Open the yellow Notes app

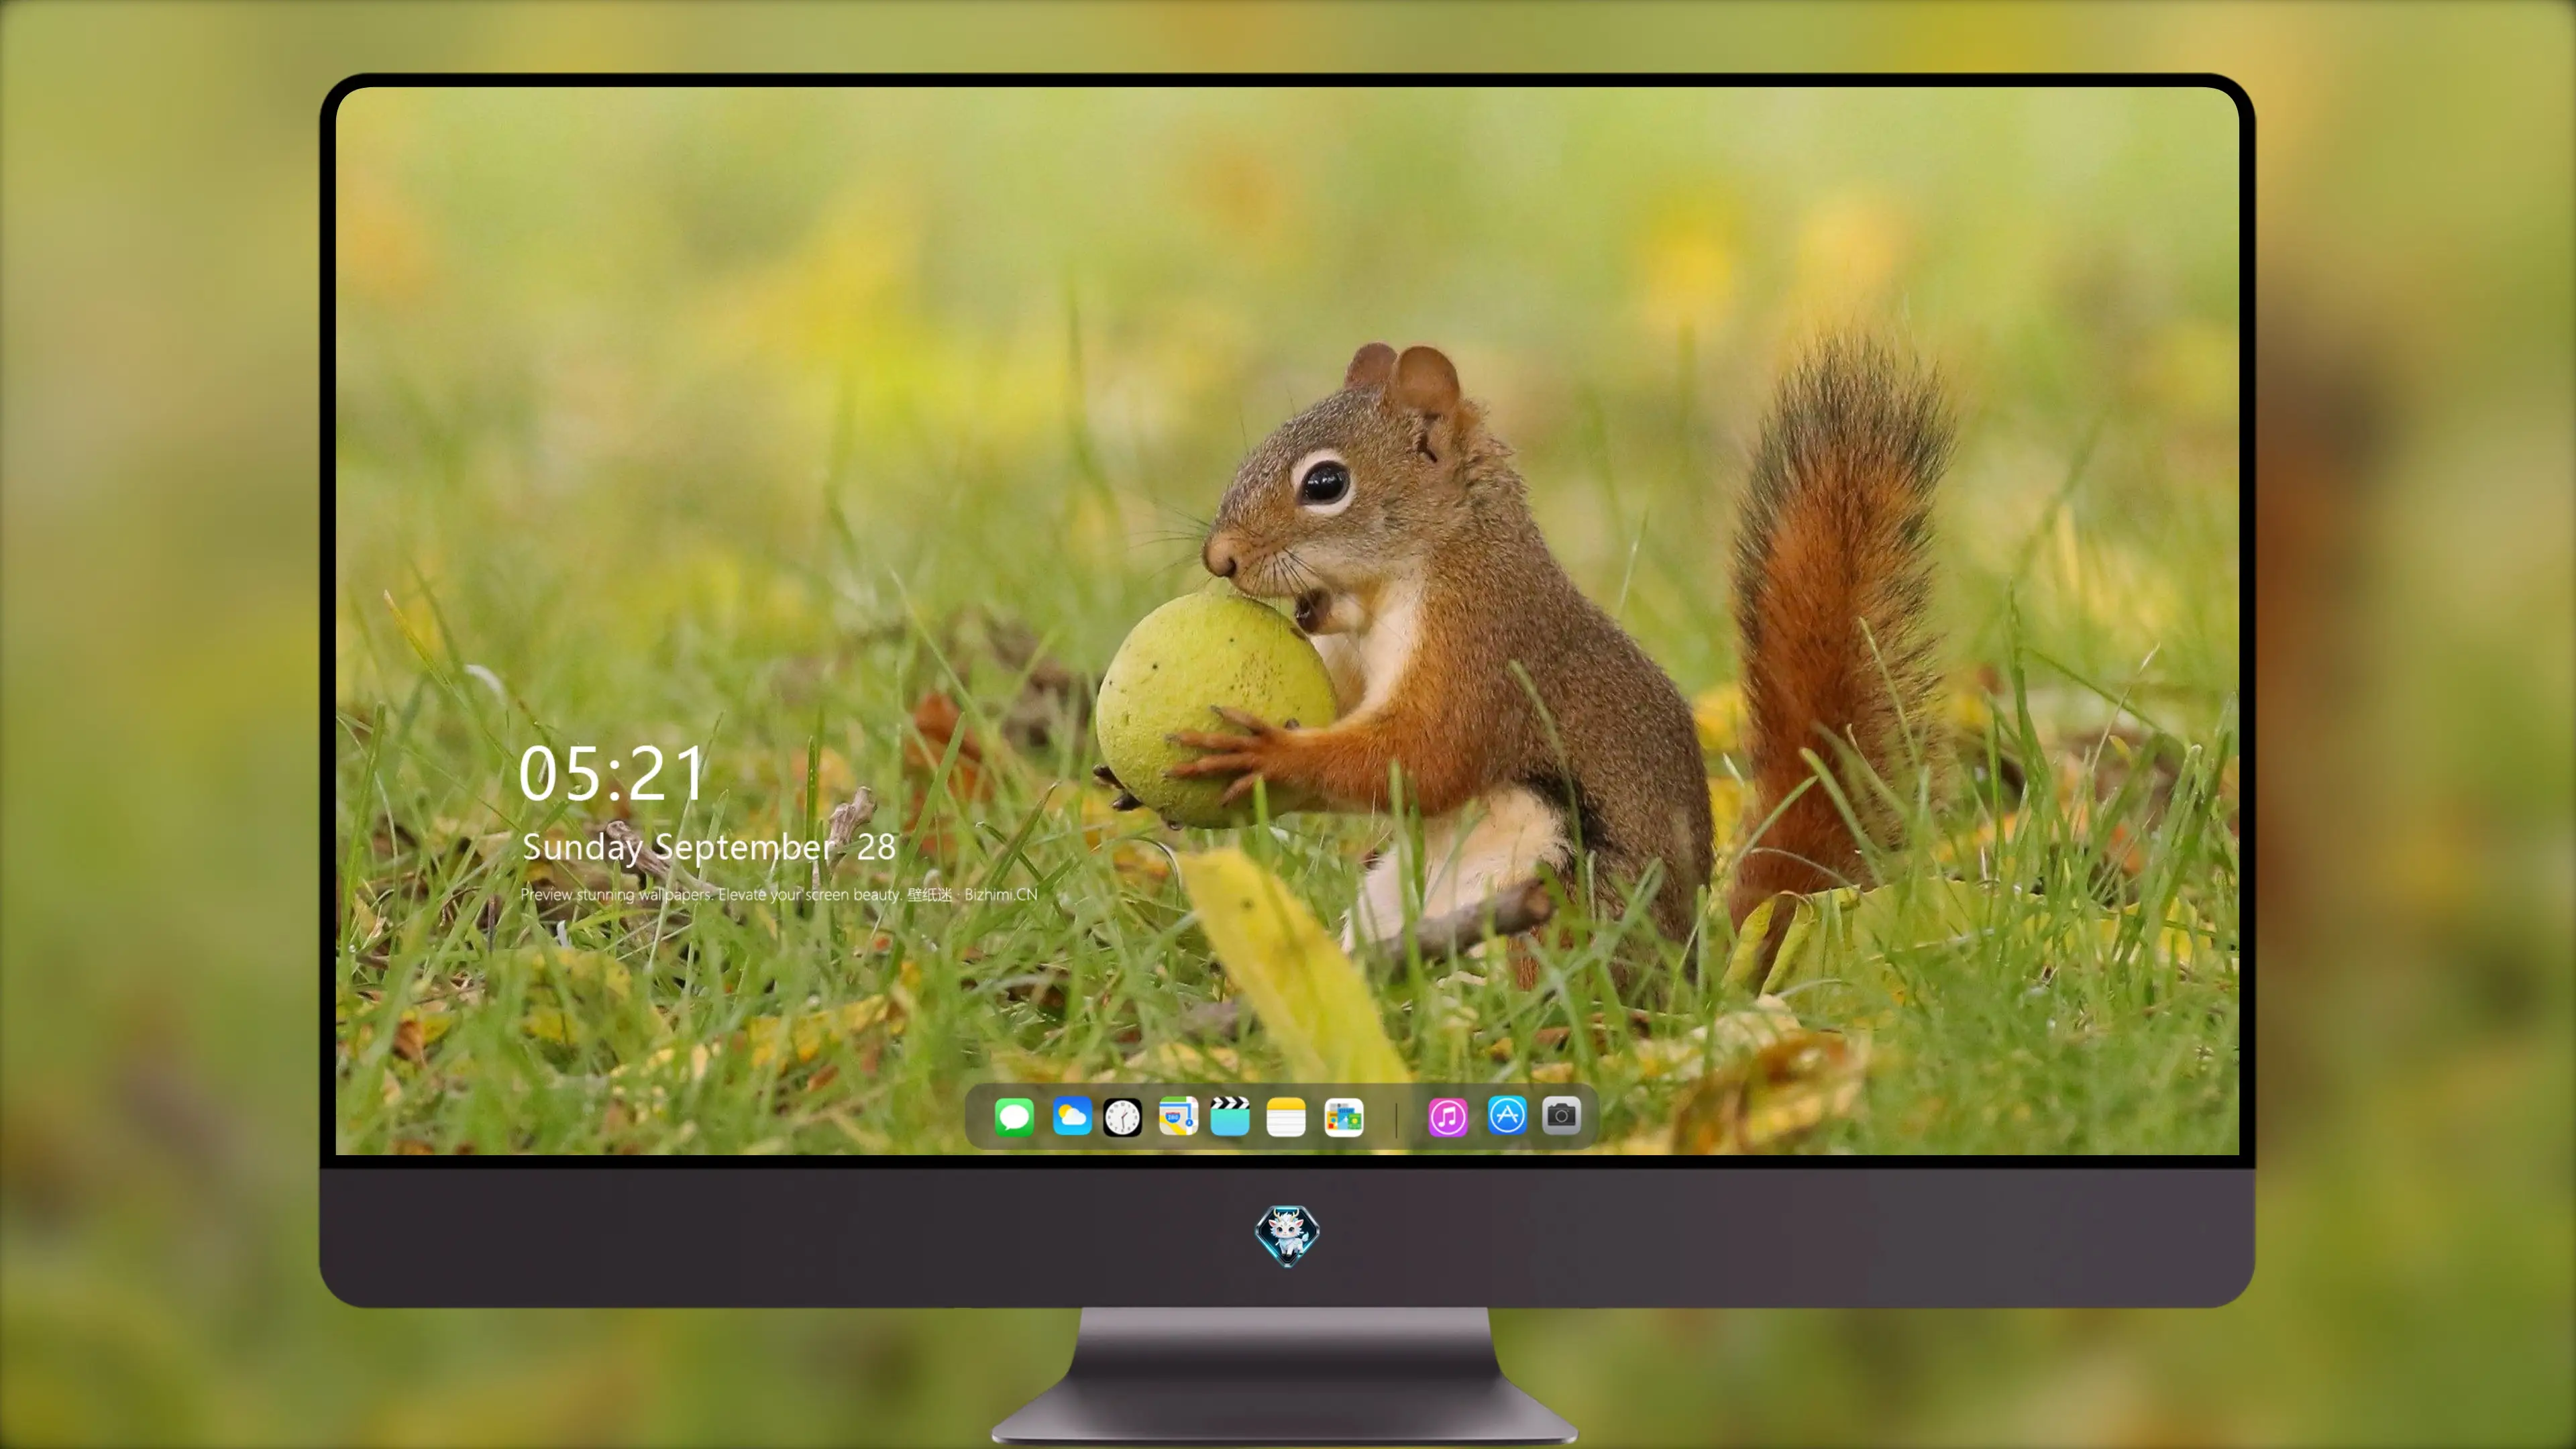click(1286, 1117)
